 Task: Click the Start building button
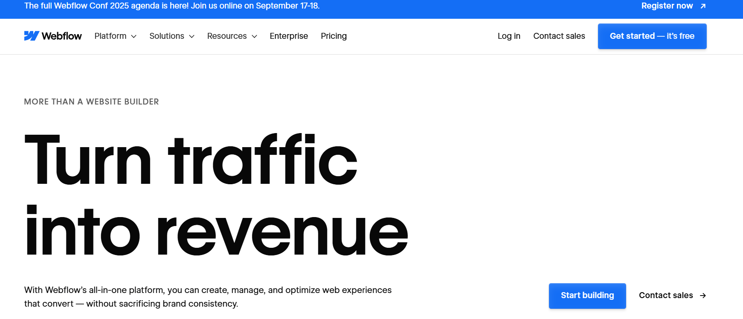[587, 296]
